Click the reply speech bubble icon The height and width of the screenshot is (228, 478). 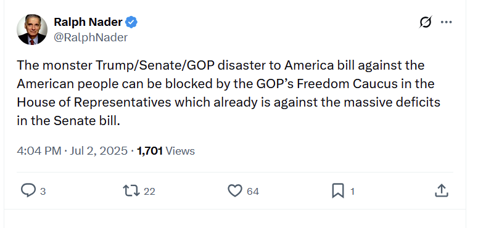tap(28, 191)
